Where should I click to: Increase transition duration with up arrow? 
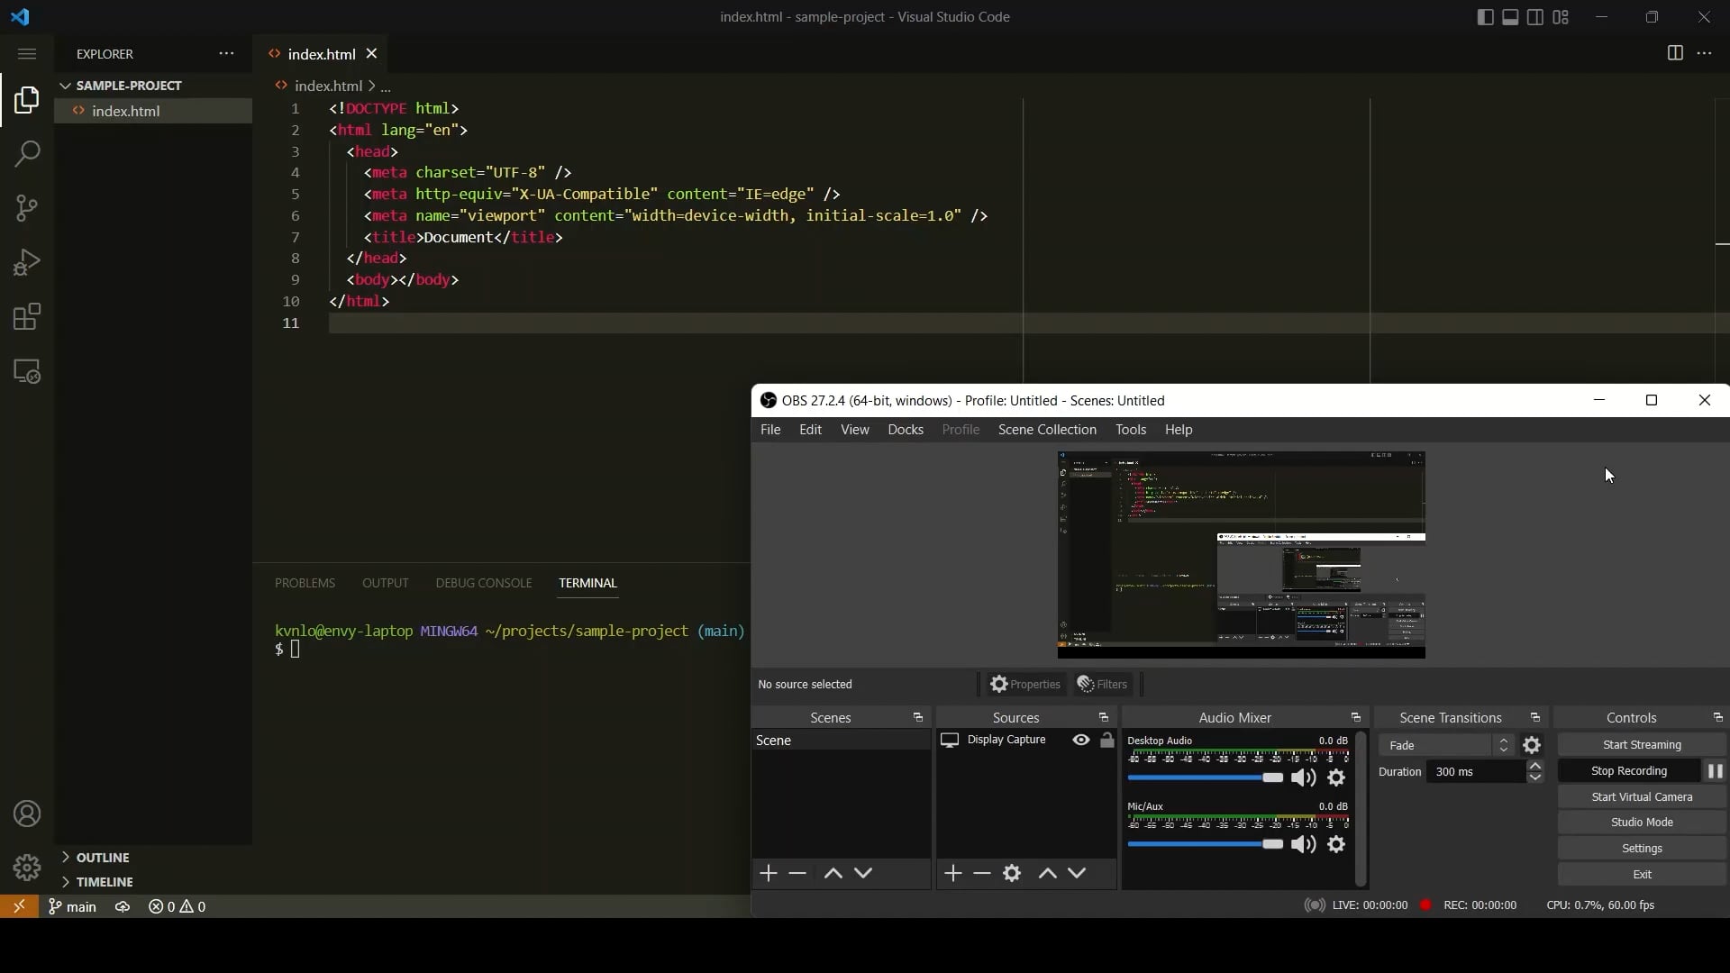1535,766
